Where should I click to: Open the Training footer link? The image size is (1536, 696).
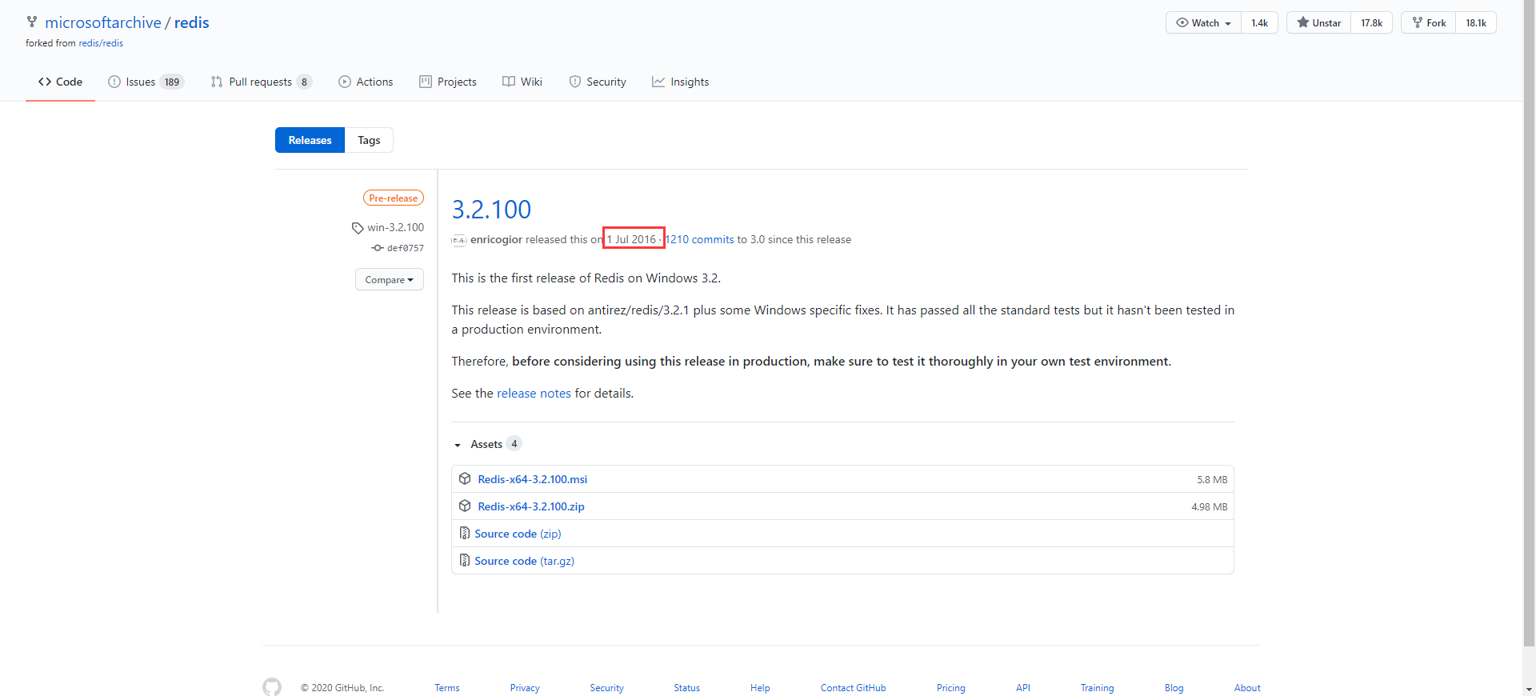pos(1097,688)
